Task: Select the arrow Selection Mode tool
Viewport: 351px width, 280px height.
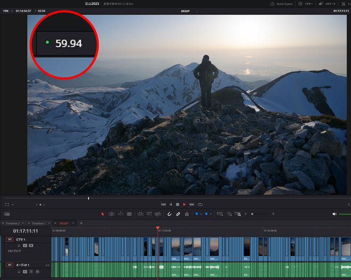Action: (x=102, y=214)
